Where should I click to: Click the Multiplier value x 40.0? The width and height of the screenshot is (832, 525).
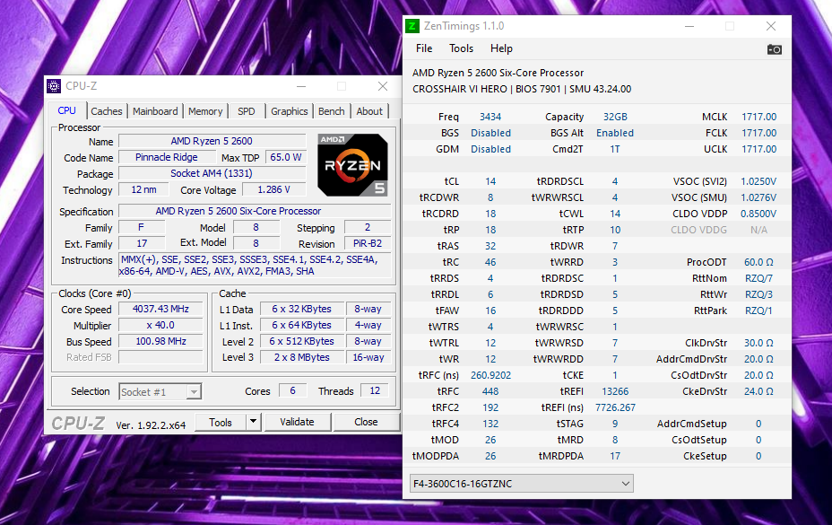tap(160, 325)
